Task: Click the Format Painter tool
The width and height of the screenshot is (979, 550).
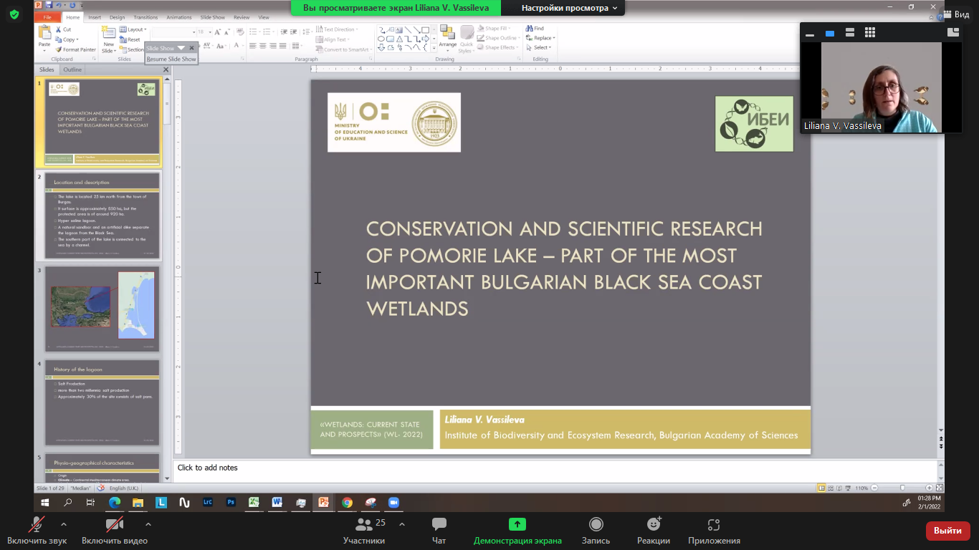Action: 75,49
